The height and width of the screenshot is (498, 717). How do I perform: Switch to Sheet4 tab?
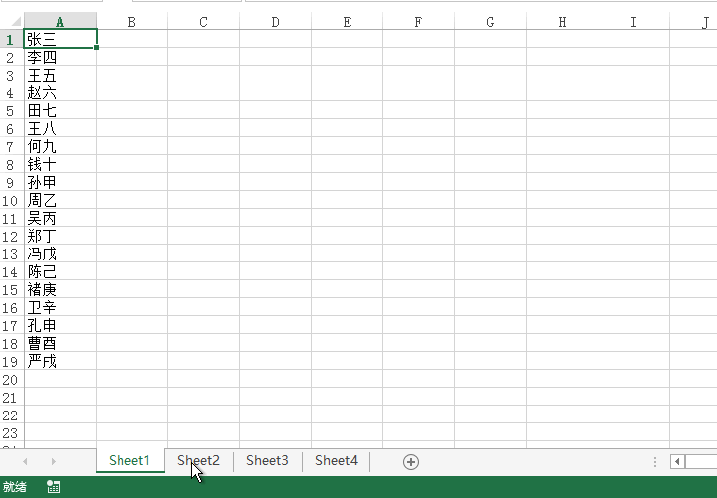pyautogui.click(x=336, y=461)
